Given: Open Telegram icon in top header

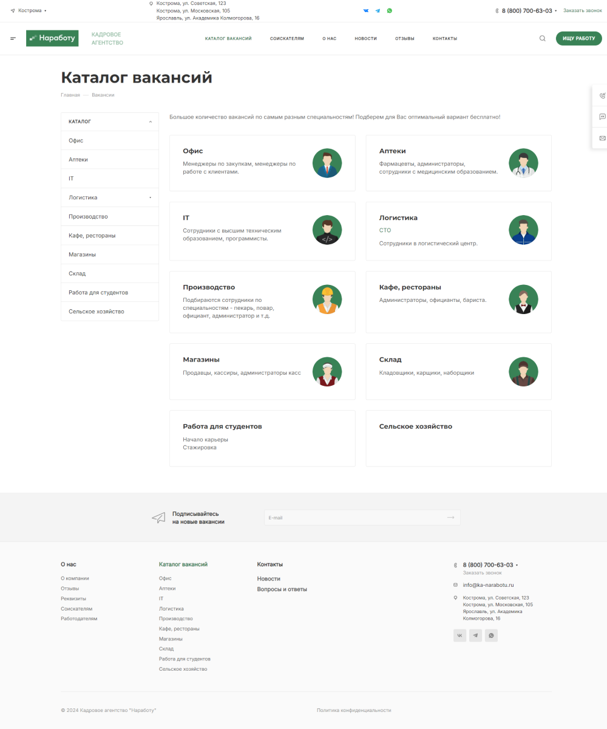Looking at the screenshot, I should click(x=378, y=10).
